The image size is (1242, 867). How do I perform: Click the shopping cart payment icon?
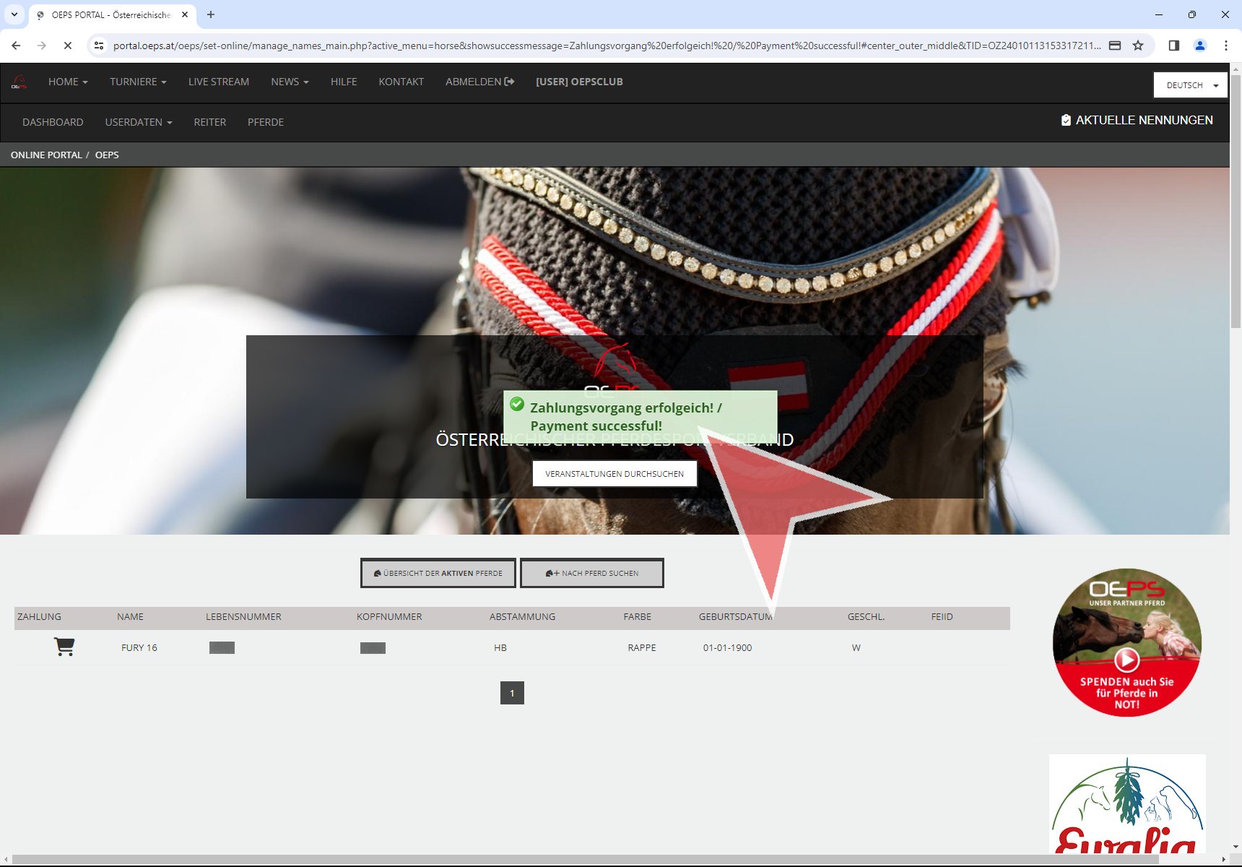click(64, 647)
